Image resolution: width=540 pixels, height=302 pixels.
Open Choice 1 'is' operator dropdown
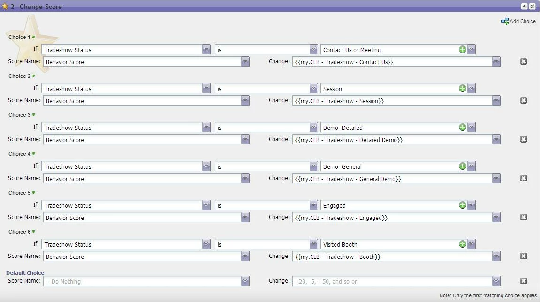pyautogui.click(x=313, y=50)
